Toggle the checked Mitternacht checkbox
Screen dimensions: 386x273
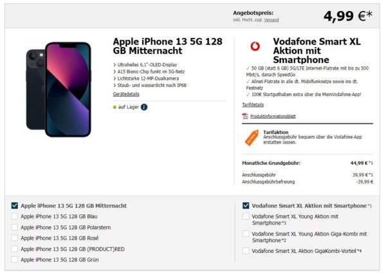pyautogui.click(x=15, y=205)
